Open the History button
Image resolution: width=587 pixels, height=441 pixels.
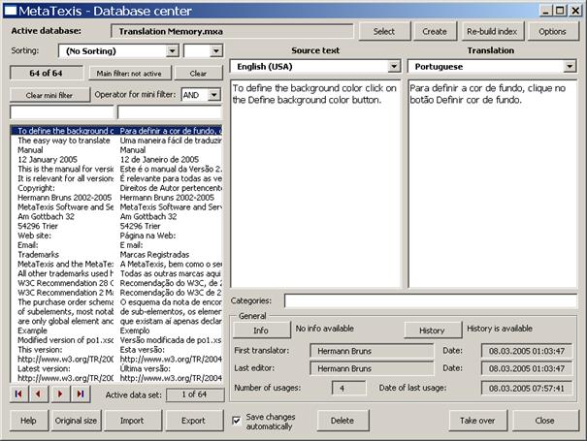point(433,331)
